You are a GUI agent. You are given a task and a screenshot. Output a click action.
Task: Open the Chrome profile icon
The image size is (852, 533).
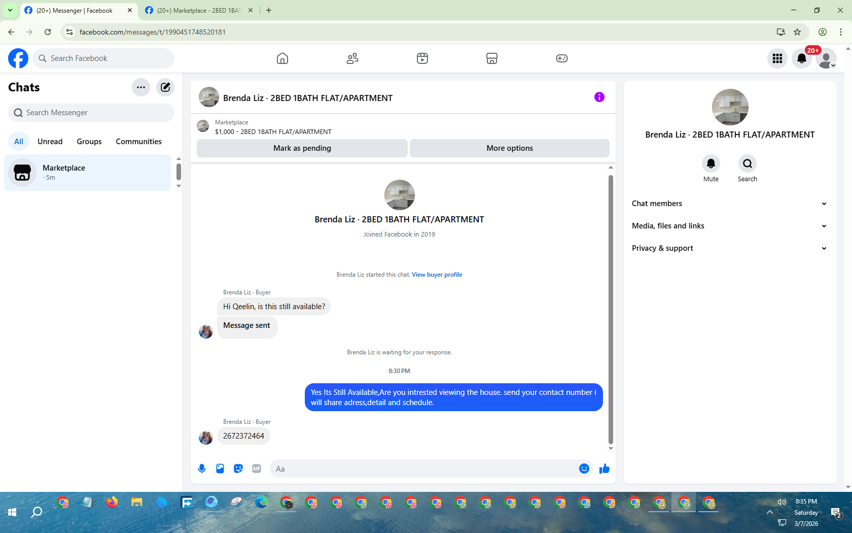pyautogui.click(x=823, y=32)
